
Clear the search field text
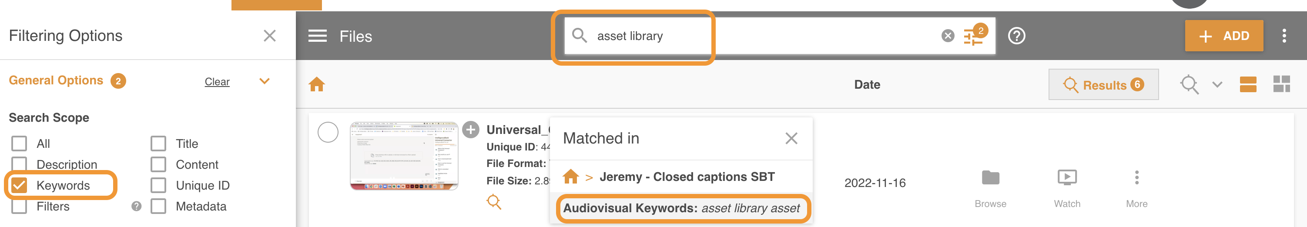coord(947,36)
